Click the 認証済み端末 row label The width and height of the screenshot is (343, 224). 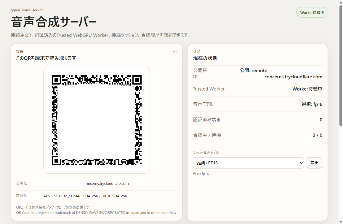[207, 120]
